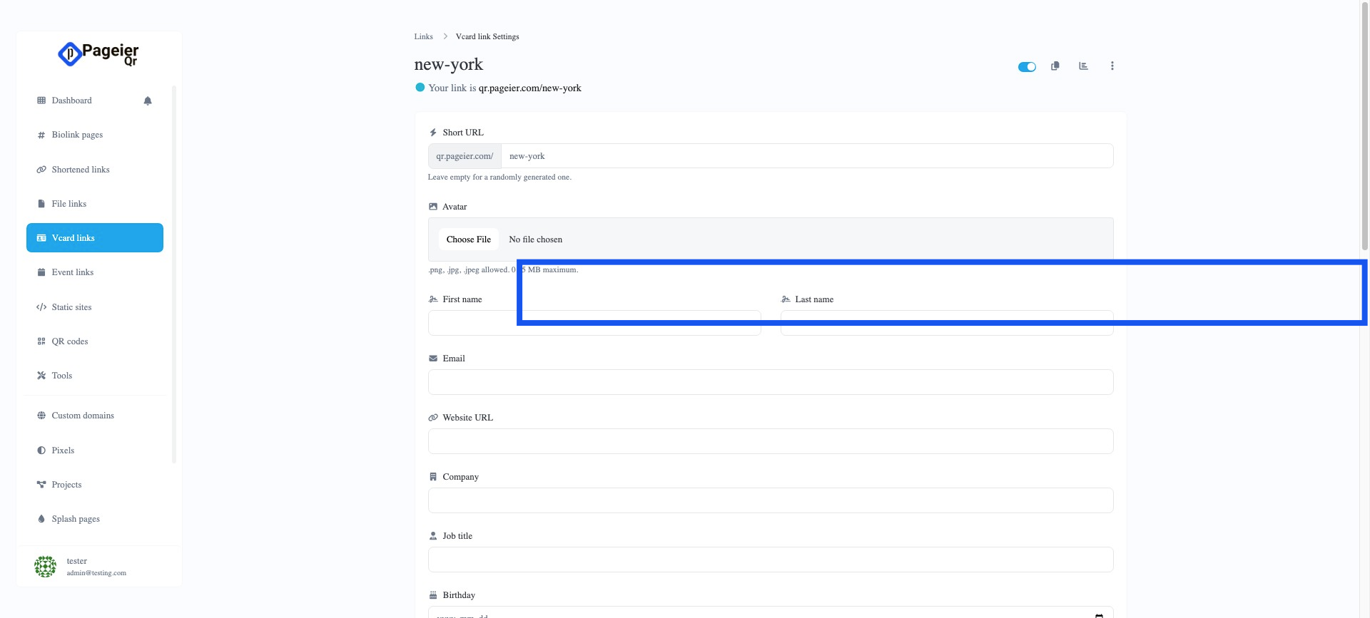
Task: Open the link statistics chart icon
Action: tap(1083, 66)
